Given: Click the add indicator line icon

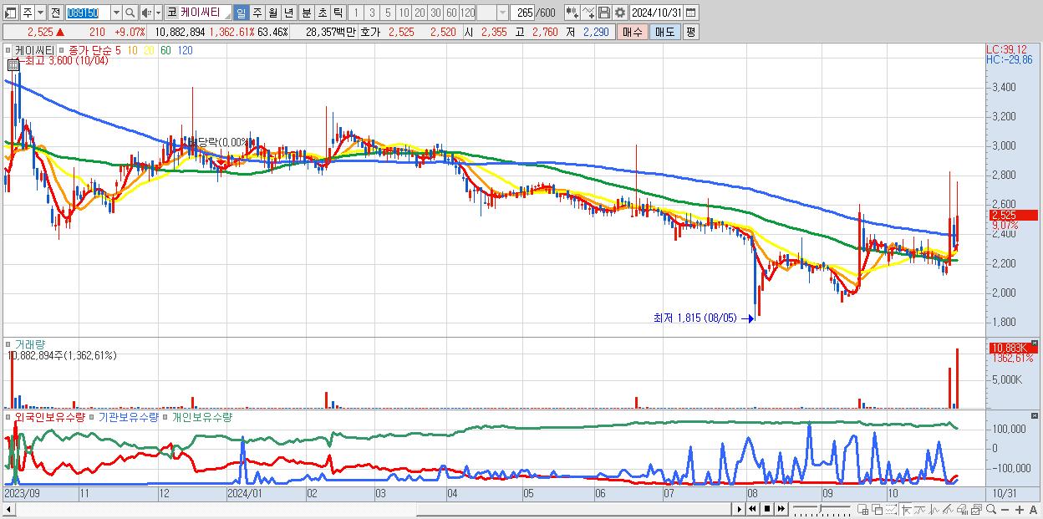Looking at the screenshot, I should [x=588, y=13].
